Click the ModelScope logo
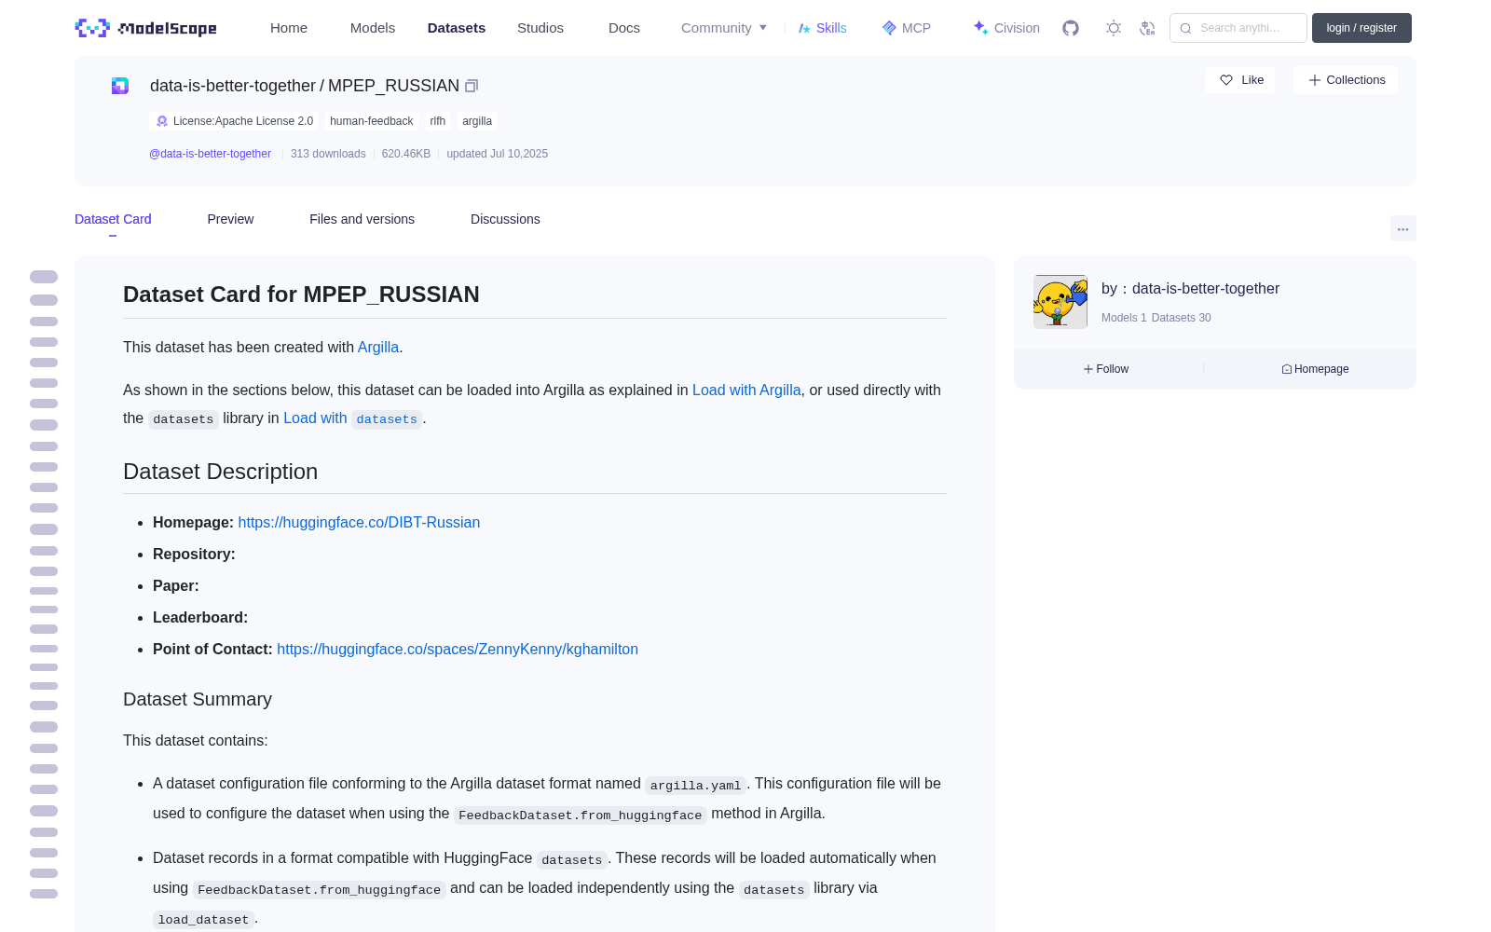 click(x=145, y=28)
